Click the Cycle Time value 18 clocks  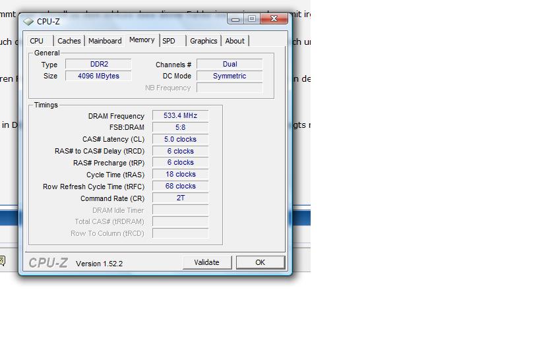pyautogui.click(x=181, y=174)
